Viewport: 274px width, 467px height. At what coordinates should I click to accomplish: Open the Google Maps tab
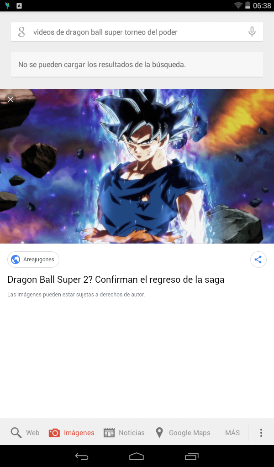click(183, 432)
